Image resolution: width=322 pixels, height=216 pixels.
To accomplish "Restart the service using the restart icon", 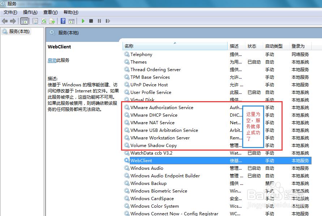I will (x=107, y=21).
